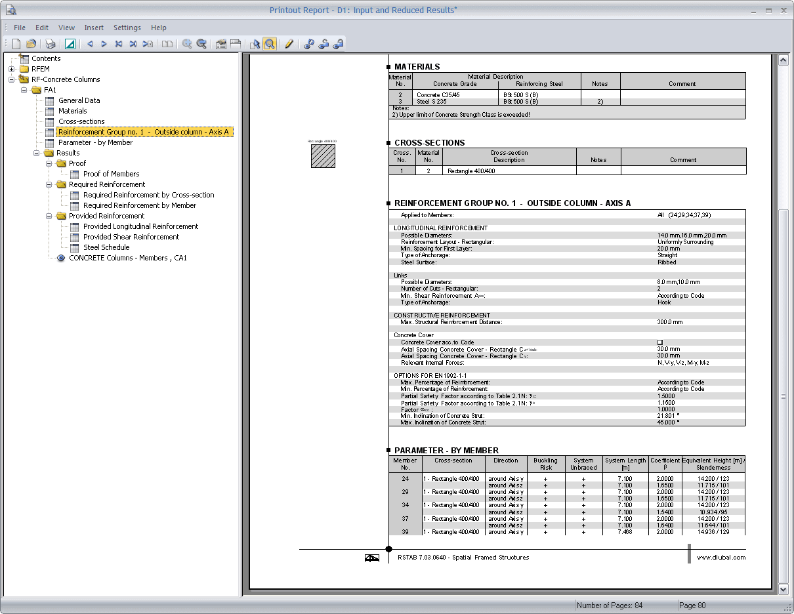Click the Dlubal triangle logo toolbar icon
Screen dimensions: 794x614
coord(70,44)
